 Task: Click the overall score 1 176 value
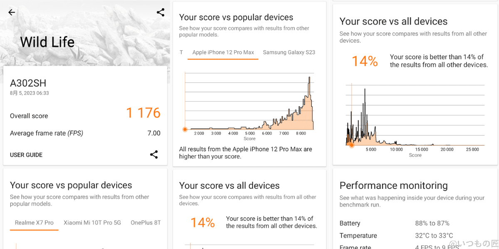(x=143, y=113)
